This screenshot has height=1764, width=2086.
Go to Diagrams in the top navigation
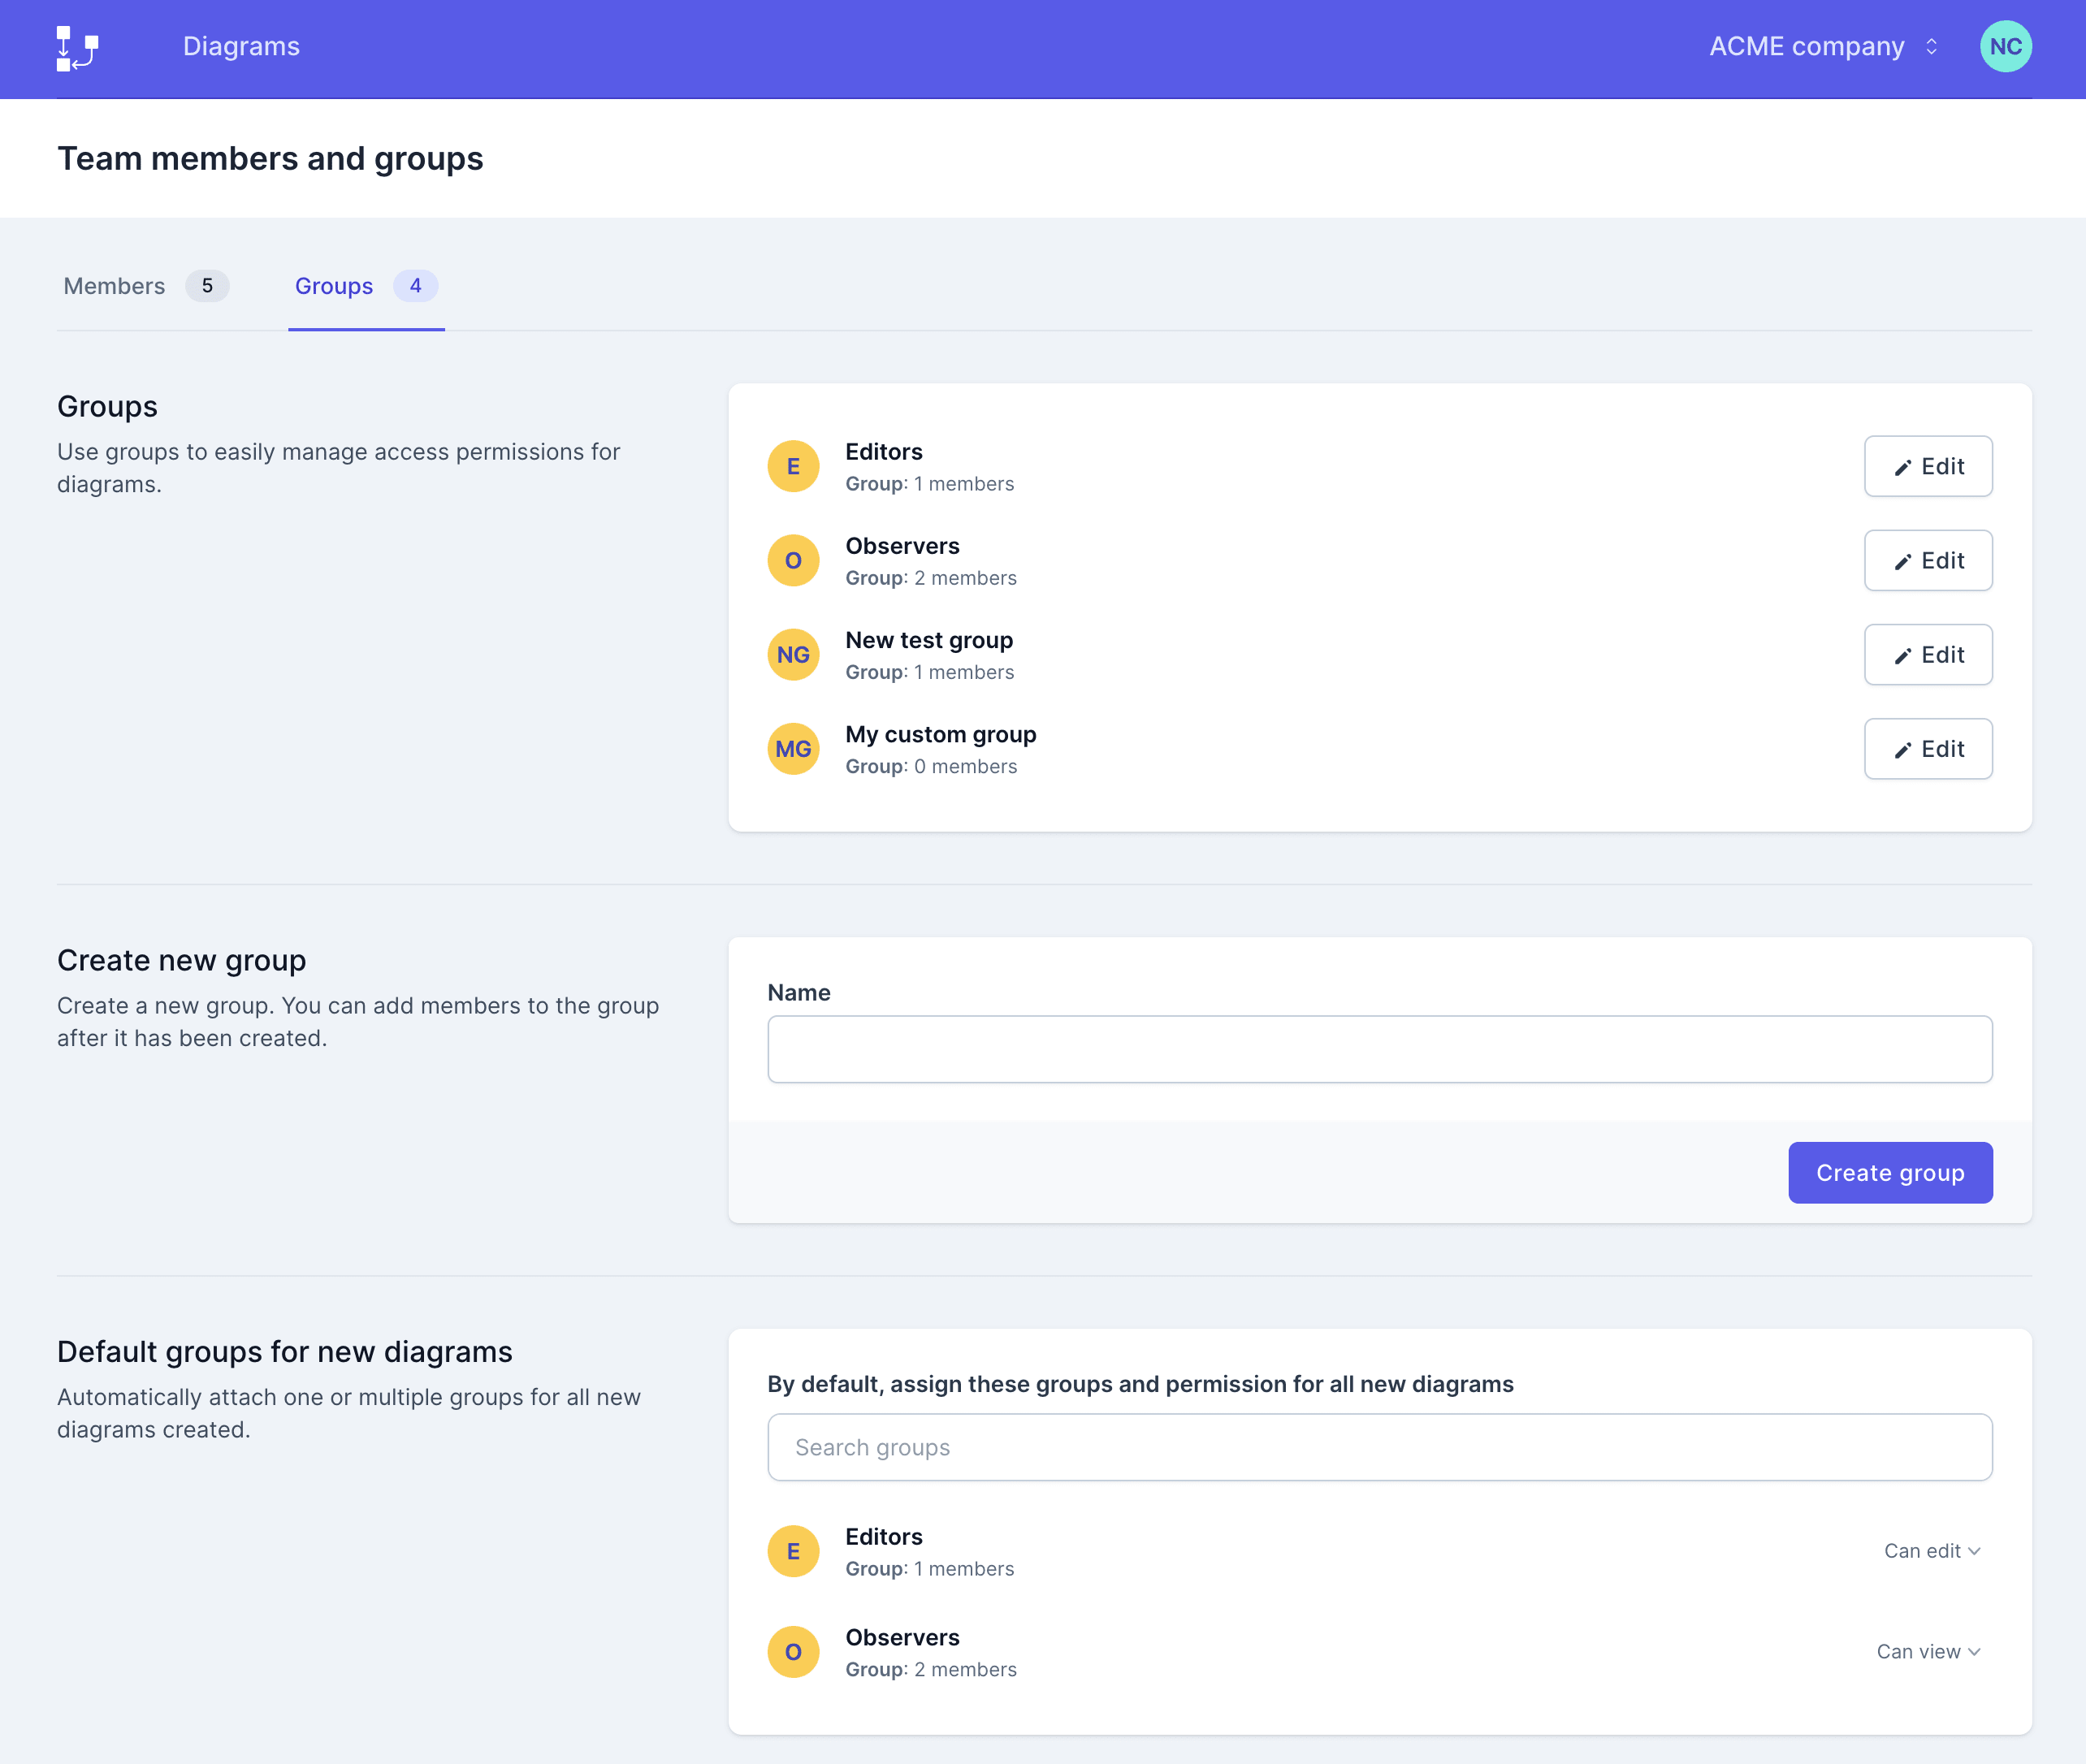point(241,47)
